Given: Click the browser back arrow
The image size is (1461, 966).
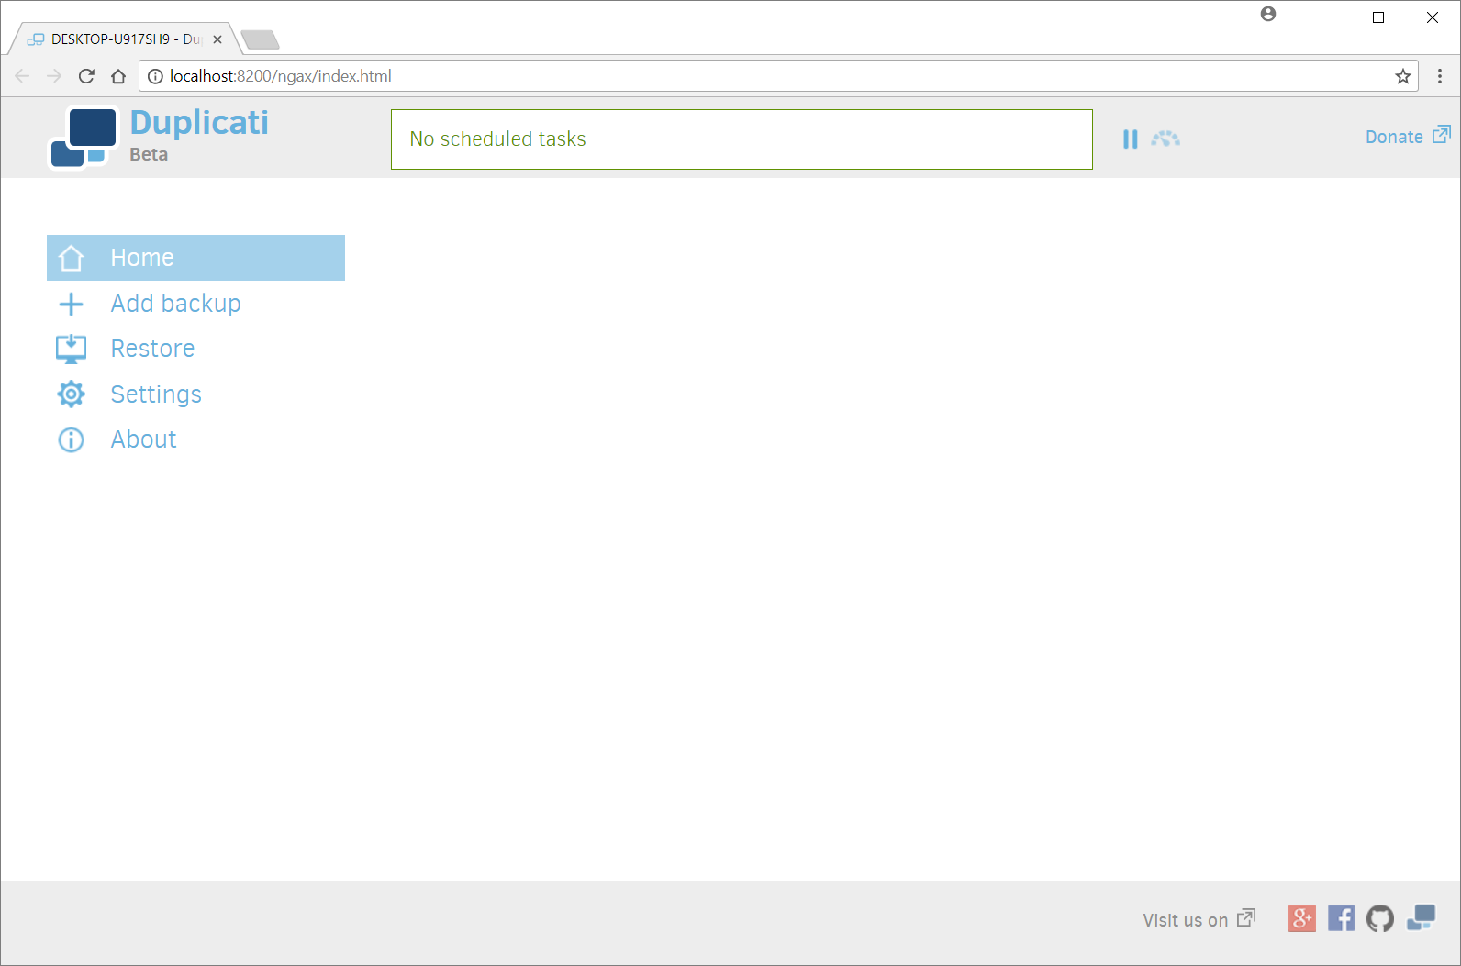Looking at the screenshot, I should [22, 76].
